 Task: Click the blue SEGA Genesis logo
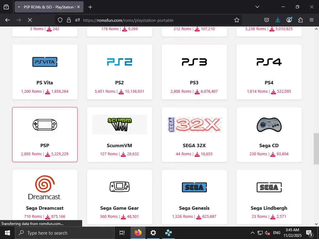[x=194, y=187]
